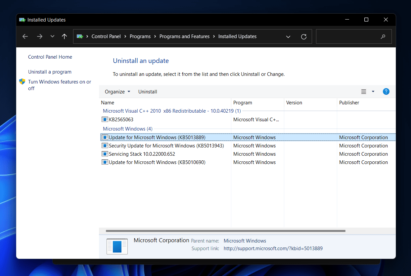This screenshot has height=276, width=411.
Task: Click the Installed Updates icon in address bar
Action: pos(80,36)
